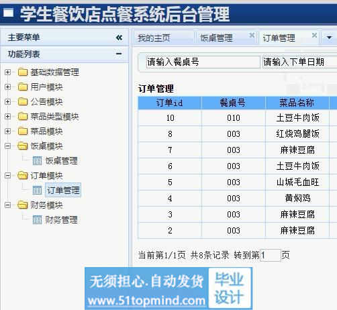This screenshot has height=310, width=337.
Task: Collapse the 主要菜单 sidebar using double-arrow icon
Action: coord(119,38)
